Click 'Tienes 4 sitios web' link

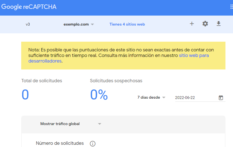click(127, 24)
